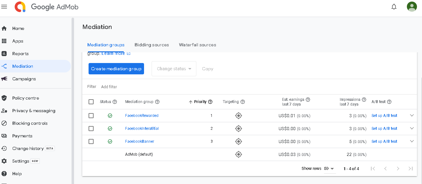Tick the FacebookInterstitial row checkbox

91,129
